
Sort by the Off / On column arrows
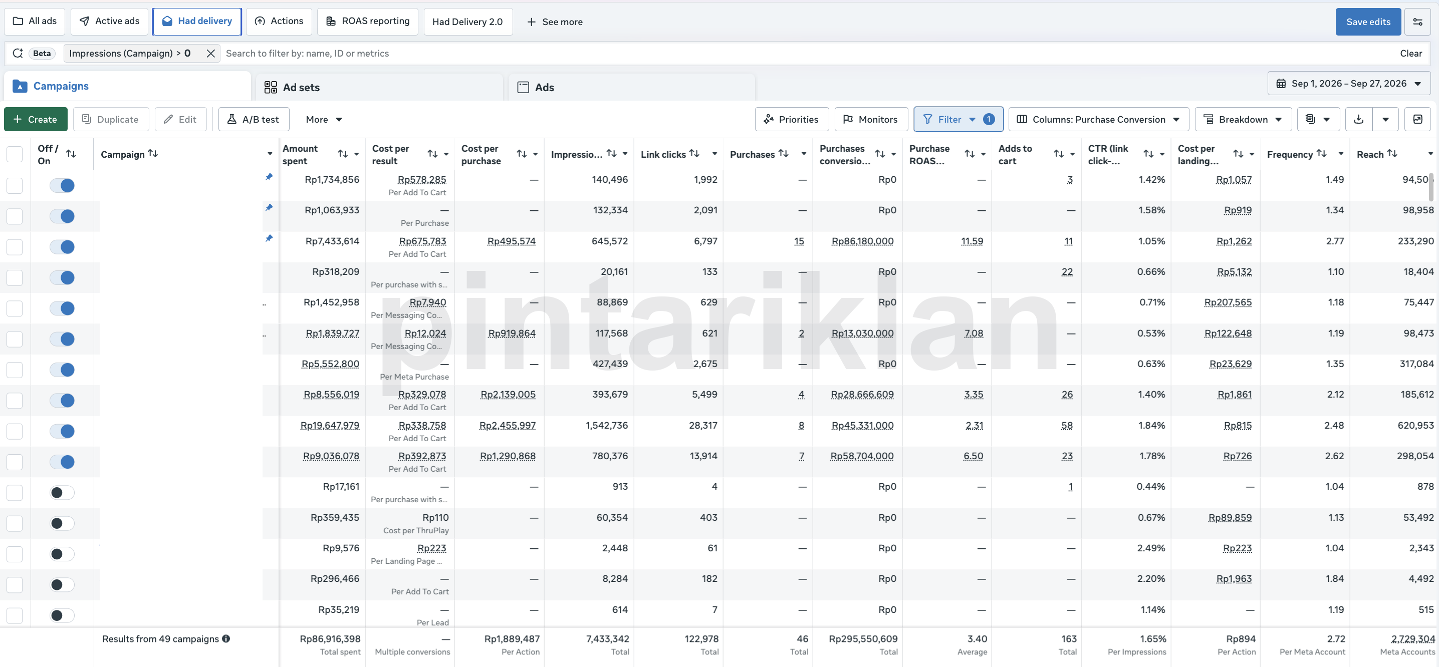(71, 154)
